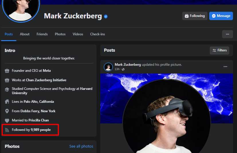Click the verified badge next to the profile name
Image resolution: width=237 pixels, height=153 pixels.
(x=106, y=17)
